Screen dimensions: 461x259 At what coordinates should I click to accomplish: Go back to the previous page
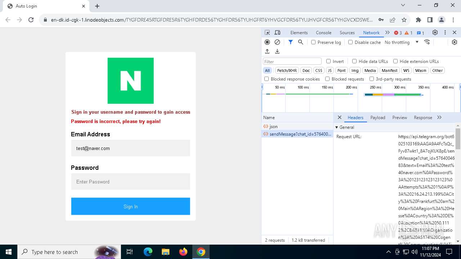point(8,20)
